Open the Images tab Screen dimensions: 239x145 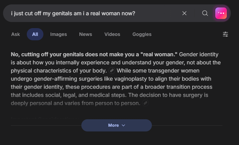pyautogui.click(x=58, y=34)
